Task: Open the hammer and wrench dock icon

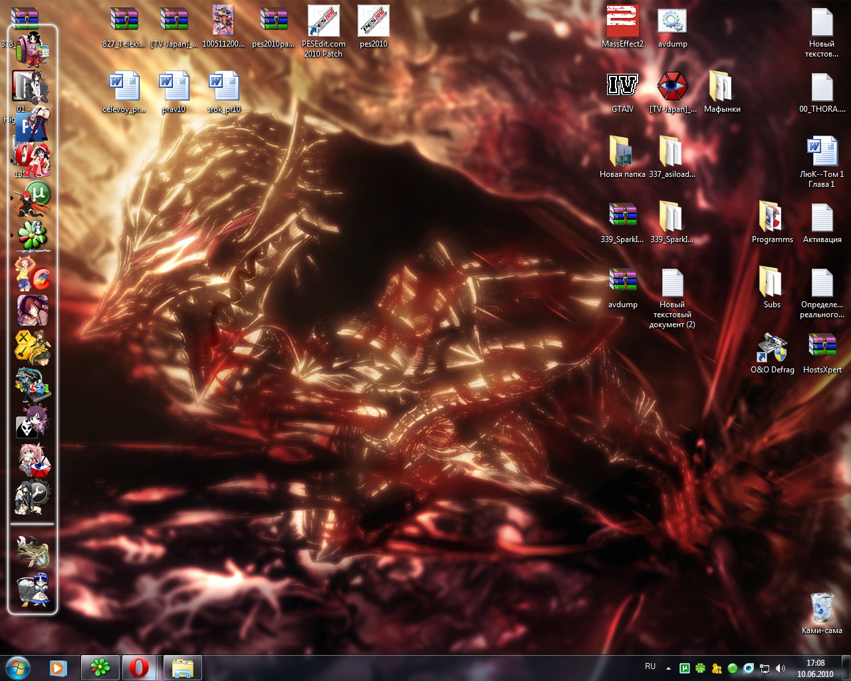Action: 32,551
